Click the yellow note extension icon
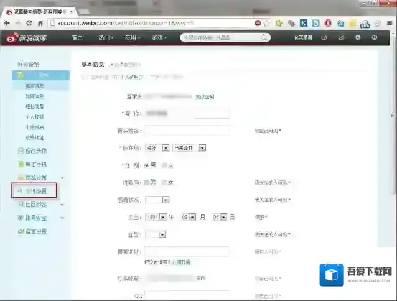 pos(353,24)
